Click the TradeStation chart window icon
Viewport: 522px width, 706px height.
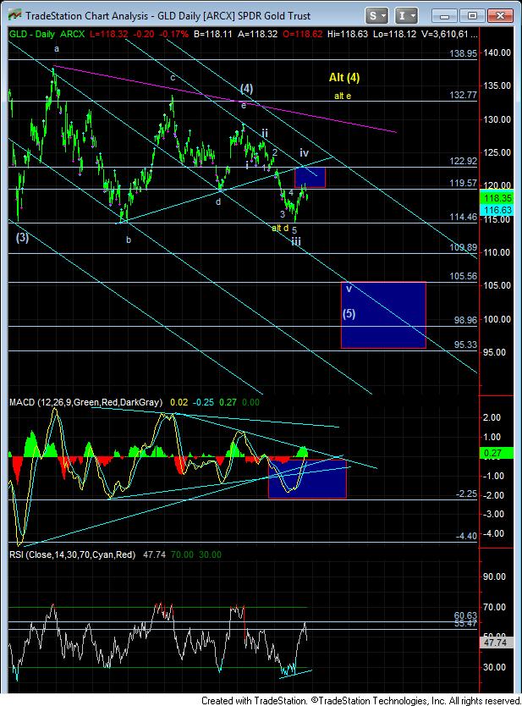[15, 15]
